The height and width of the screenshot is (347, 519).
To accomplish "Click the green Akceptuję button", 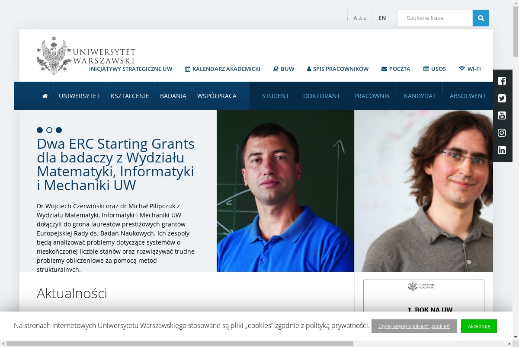I will pos(479,326).
